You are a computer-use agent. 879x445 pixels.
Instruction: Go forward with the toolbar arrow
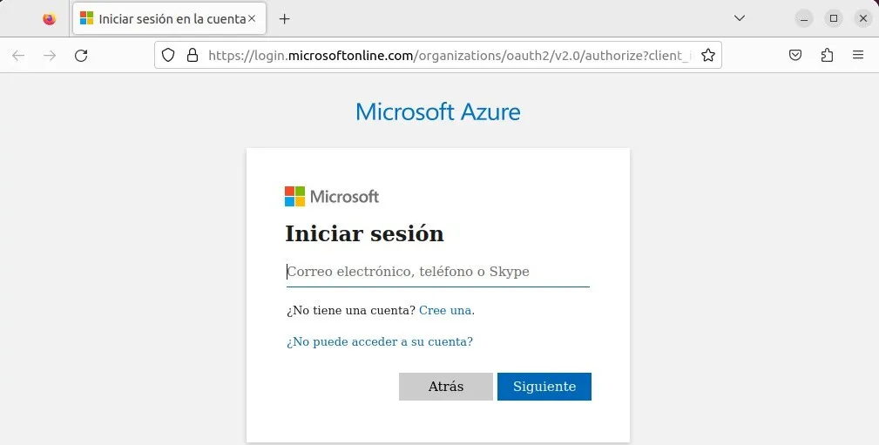point(50,56)
